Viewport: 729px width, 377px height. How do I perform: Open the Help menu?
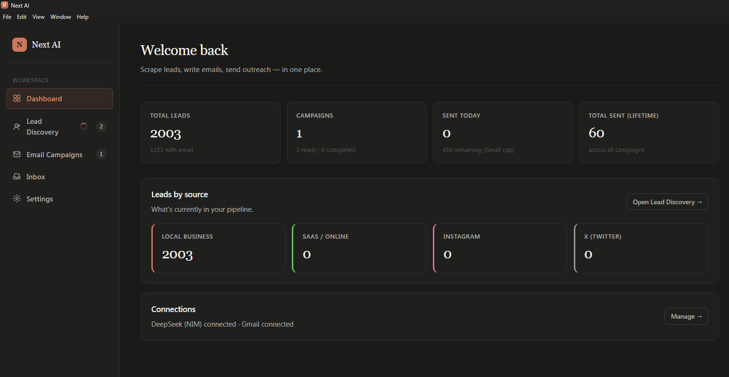(x=83, y=17)
